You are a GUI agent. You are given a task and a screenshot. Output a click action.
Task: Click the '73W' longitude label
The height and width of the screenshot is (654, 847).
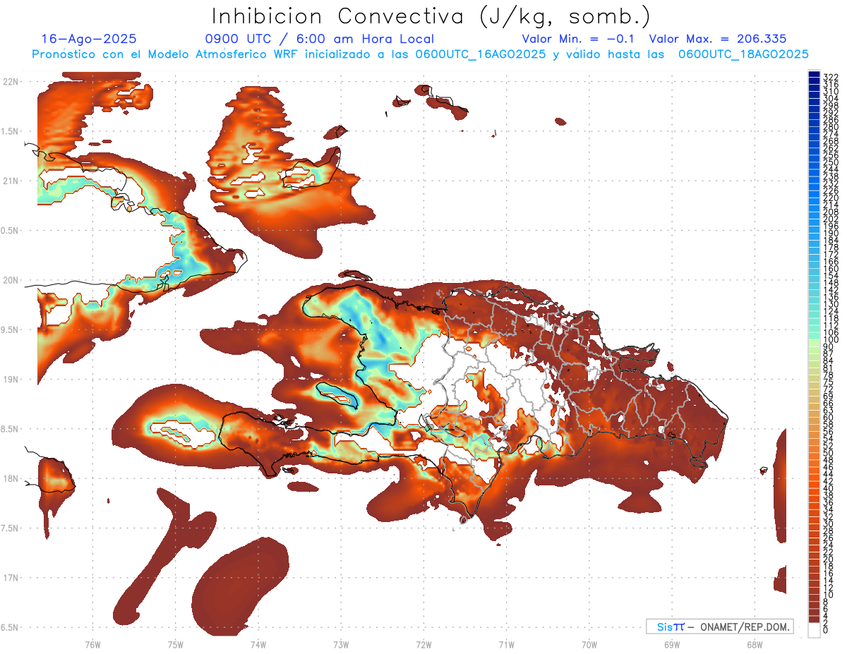coord(341,644)
